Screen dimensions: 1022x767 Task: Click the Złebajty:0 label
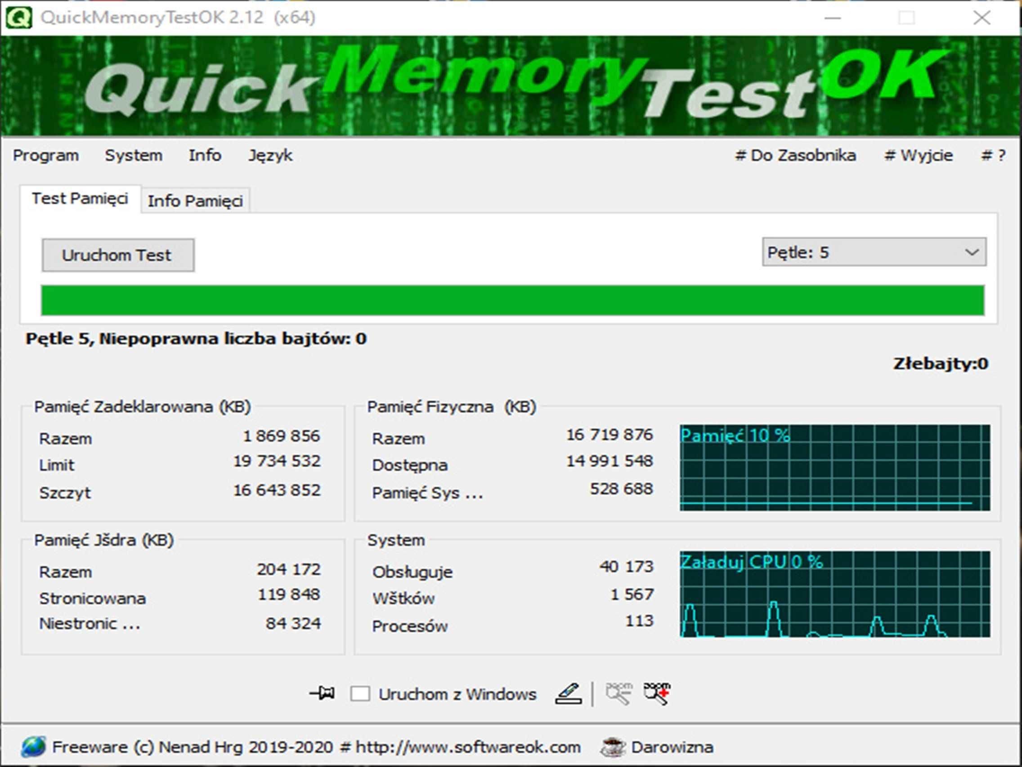tap(941, 364)
